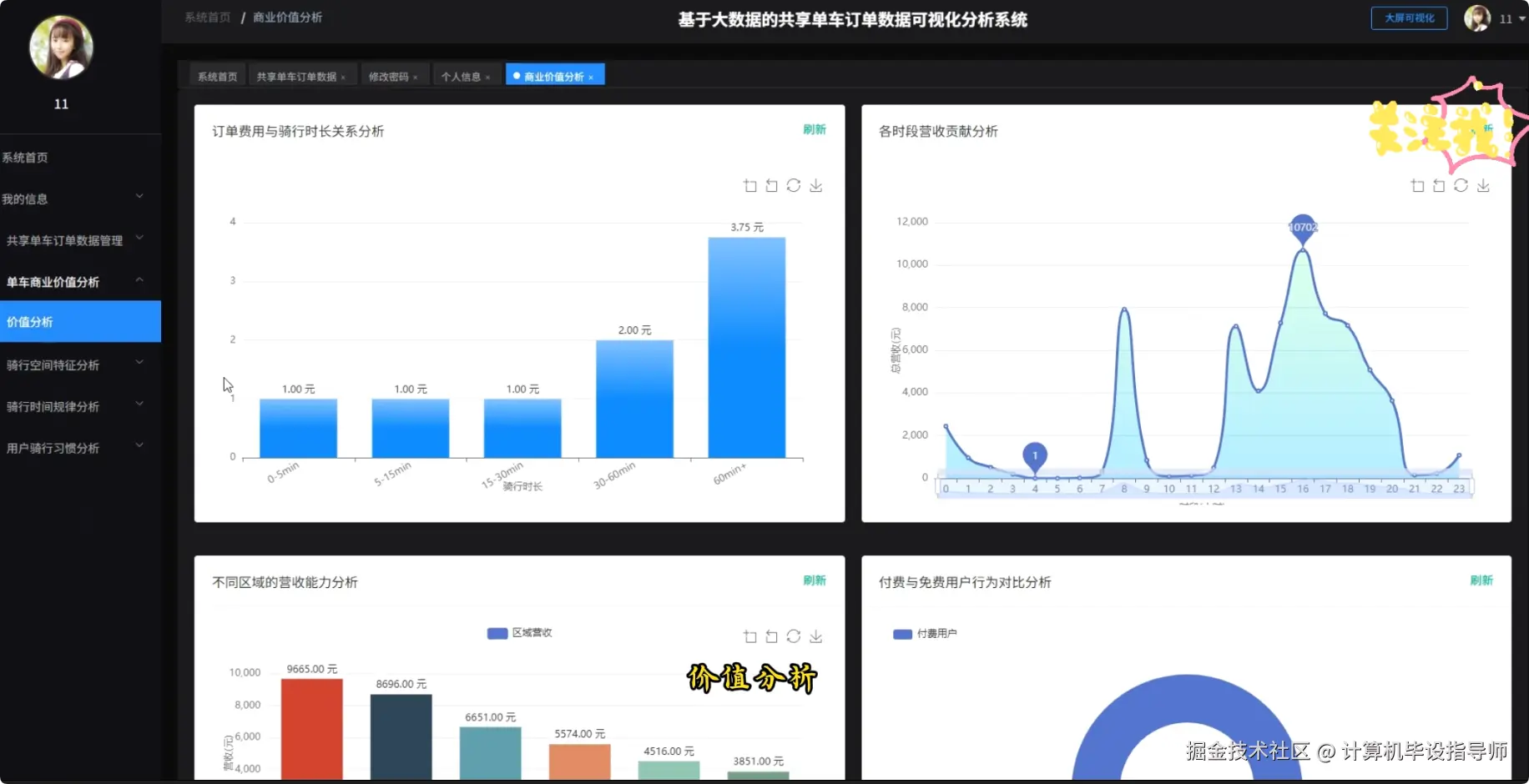Click restore icon in 不同区域的营收能力 chart toolbox
Image resolution: width=1529 pixels, height=784 pixels.
[x=794, y=636]
